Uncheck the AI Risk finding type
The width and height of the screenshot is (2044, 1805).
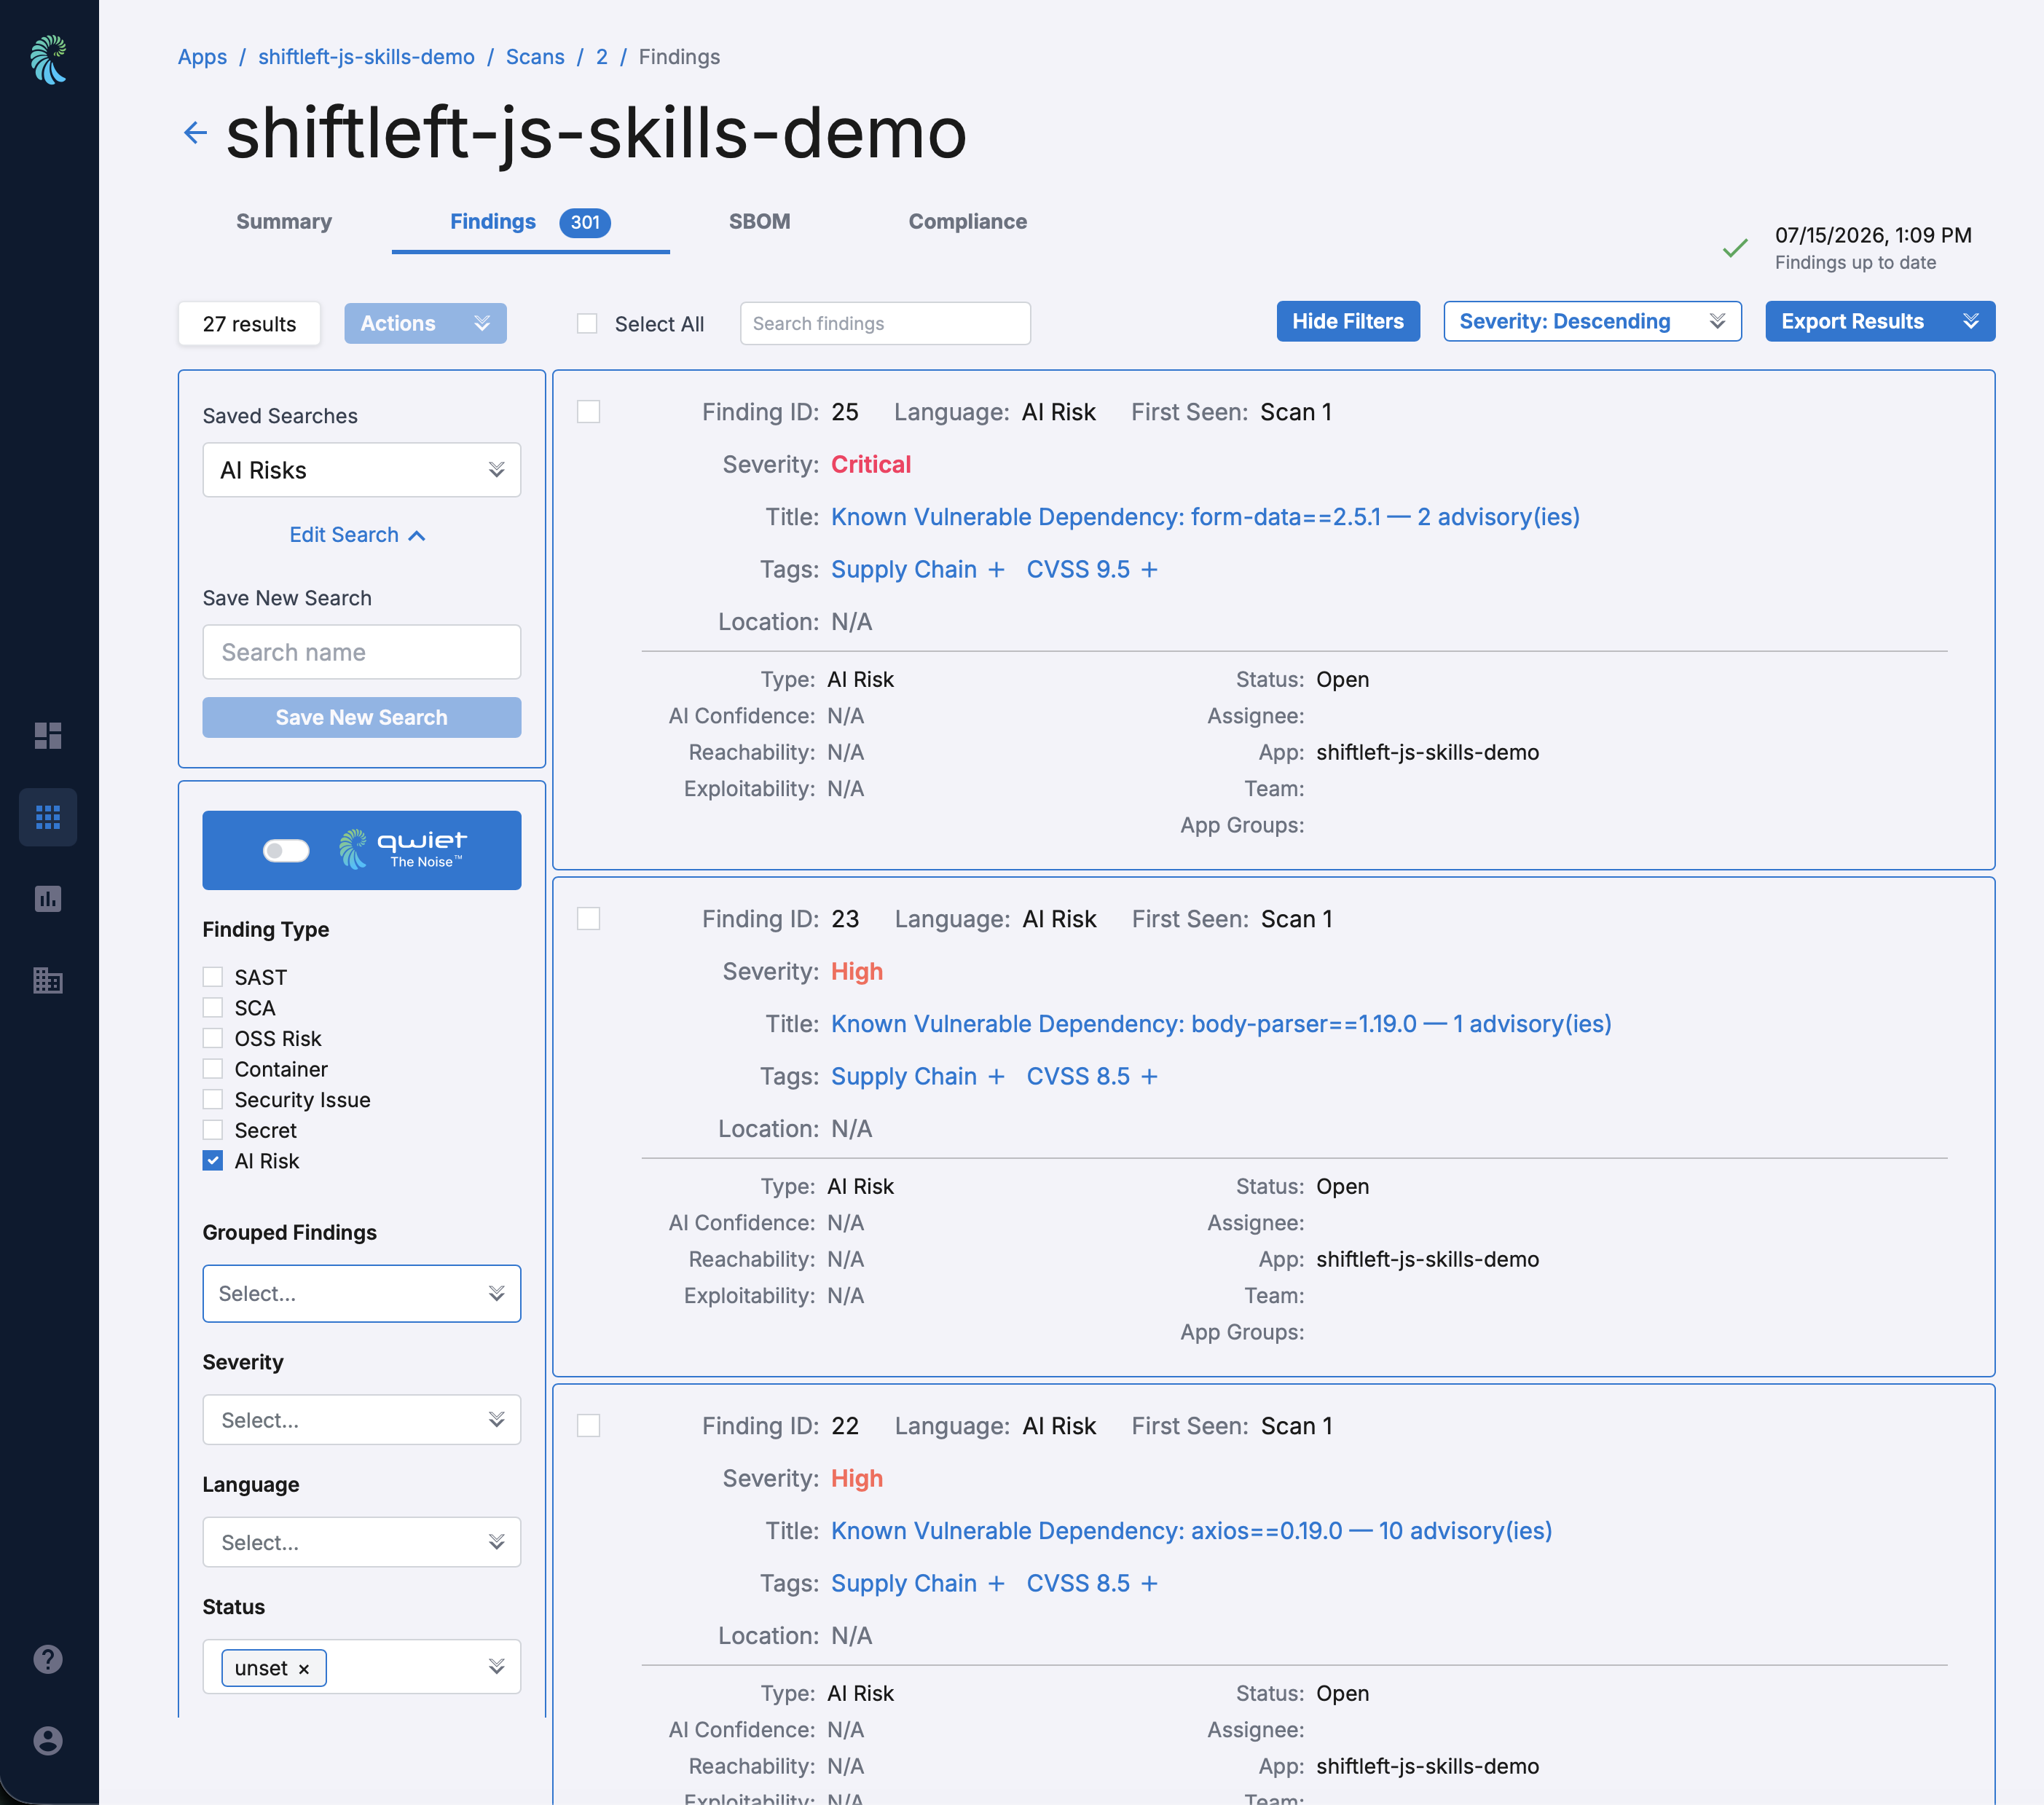tap(213, 1161)
